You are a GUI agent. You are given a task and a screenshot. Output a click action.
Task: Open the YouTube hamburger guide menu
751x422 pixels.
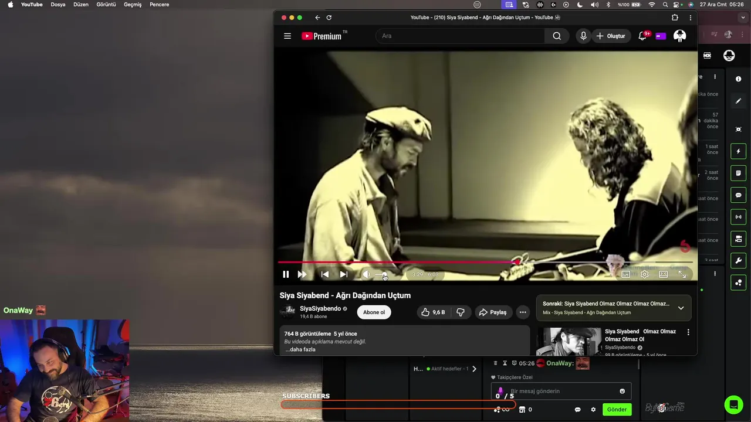[x=287, y=36]
